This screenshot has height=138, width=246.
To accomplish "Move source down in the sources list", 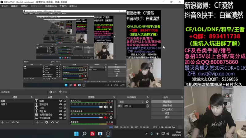I will (x=57, y=122).
